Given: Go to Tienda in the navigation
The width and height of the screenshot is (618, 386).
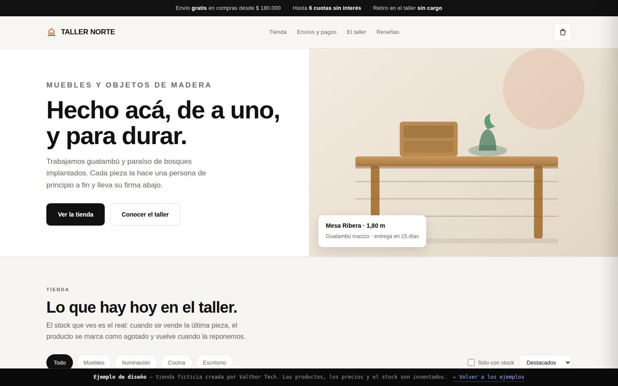Looking at the screenshot, I should 278,32.
